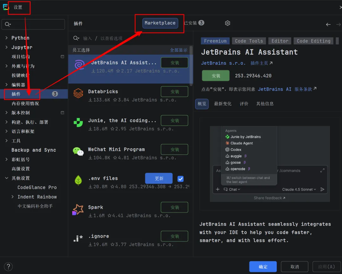The image size is (342, 274).
Task: Click the settings search field
Action: (x=33, y=24)
